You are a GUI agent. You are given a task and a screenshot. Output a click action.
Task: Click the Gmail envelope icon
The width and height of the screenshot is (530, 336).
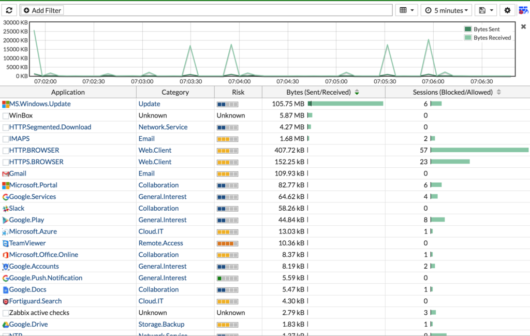coord(5,174)
